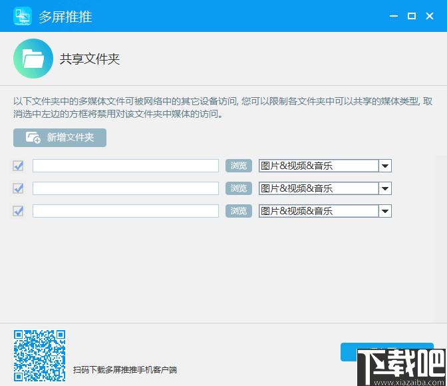Browse for the third folder with 浏览
The image size is (447, 386).
[239, 211]
